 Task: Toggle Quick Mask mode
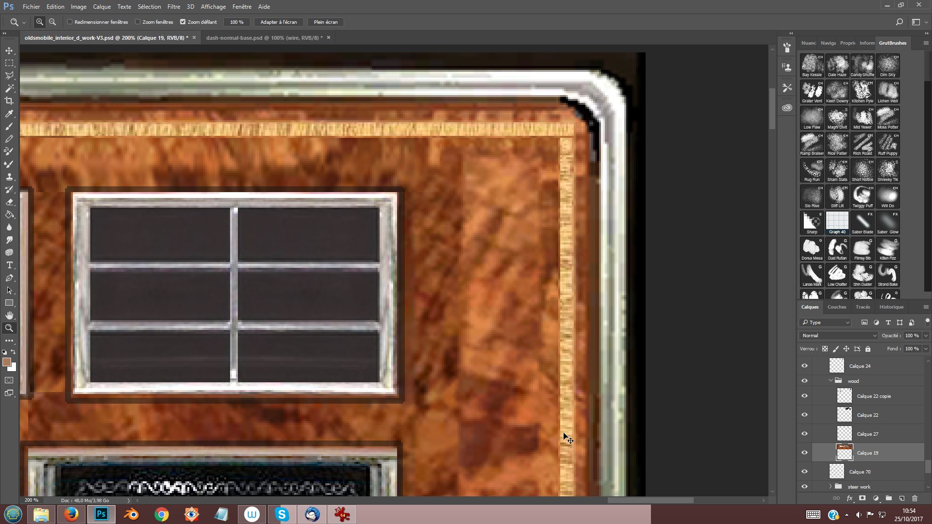coord(9,380)
